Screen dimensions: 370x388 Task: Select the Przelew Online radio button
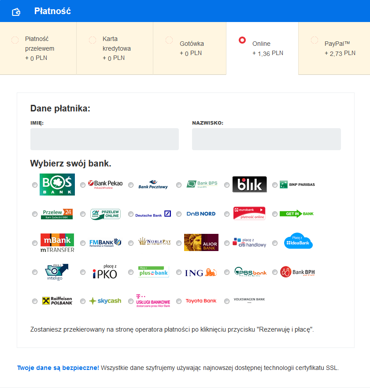click(83, 214)
